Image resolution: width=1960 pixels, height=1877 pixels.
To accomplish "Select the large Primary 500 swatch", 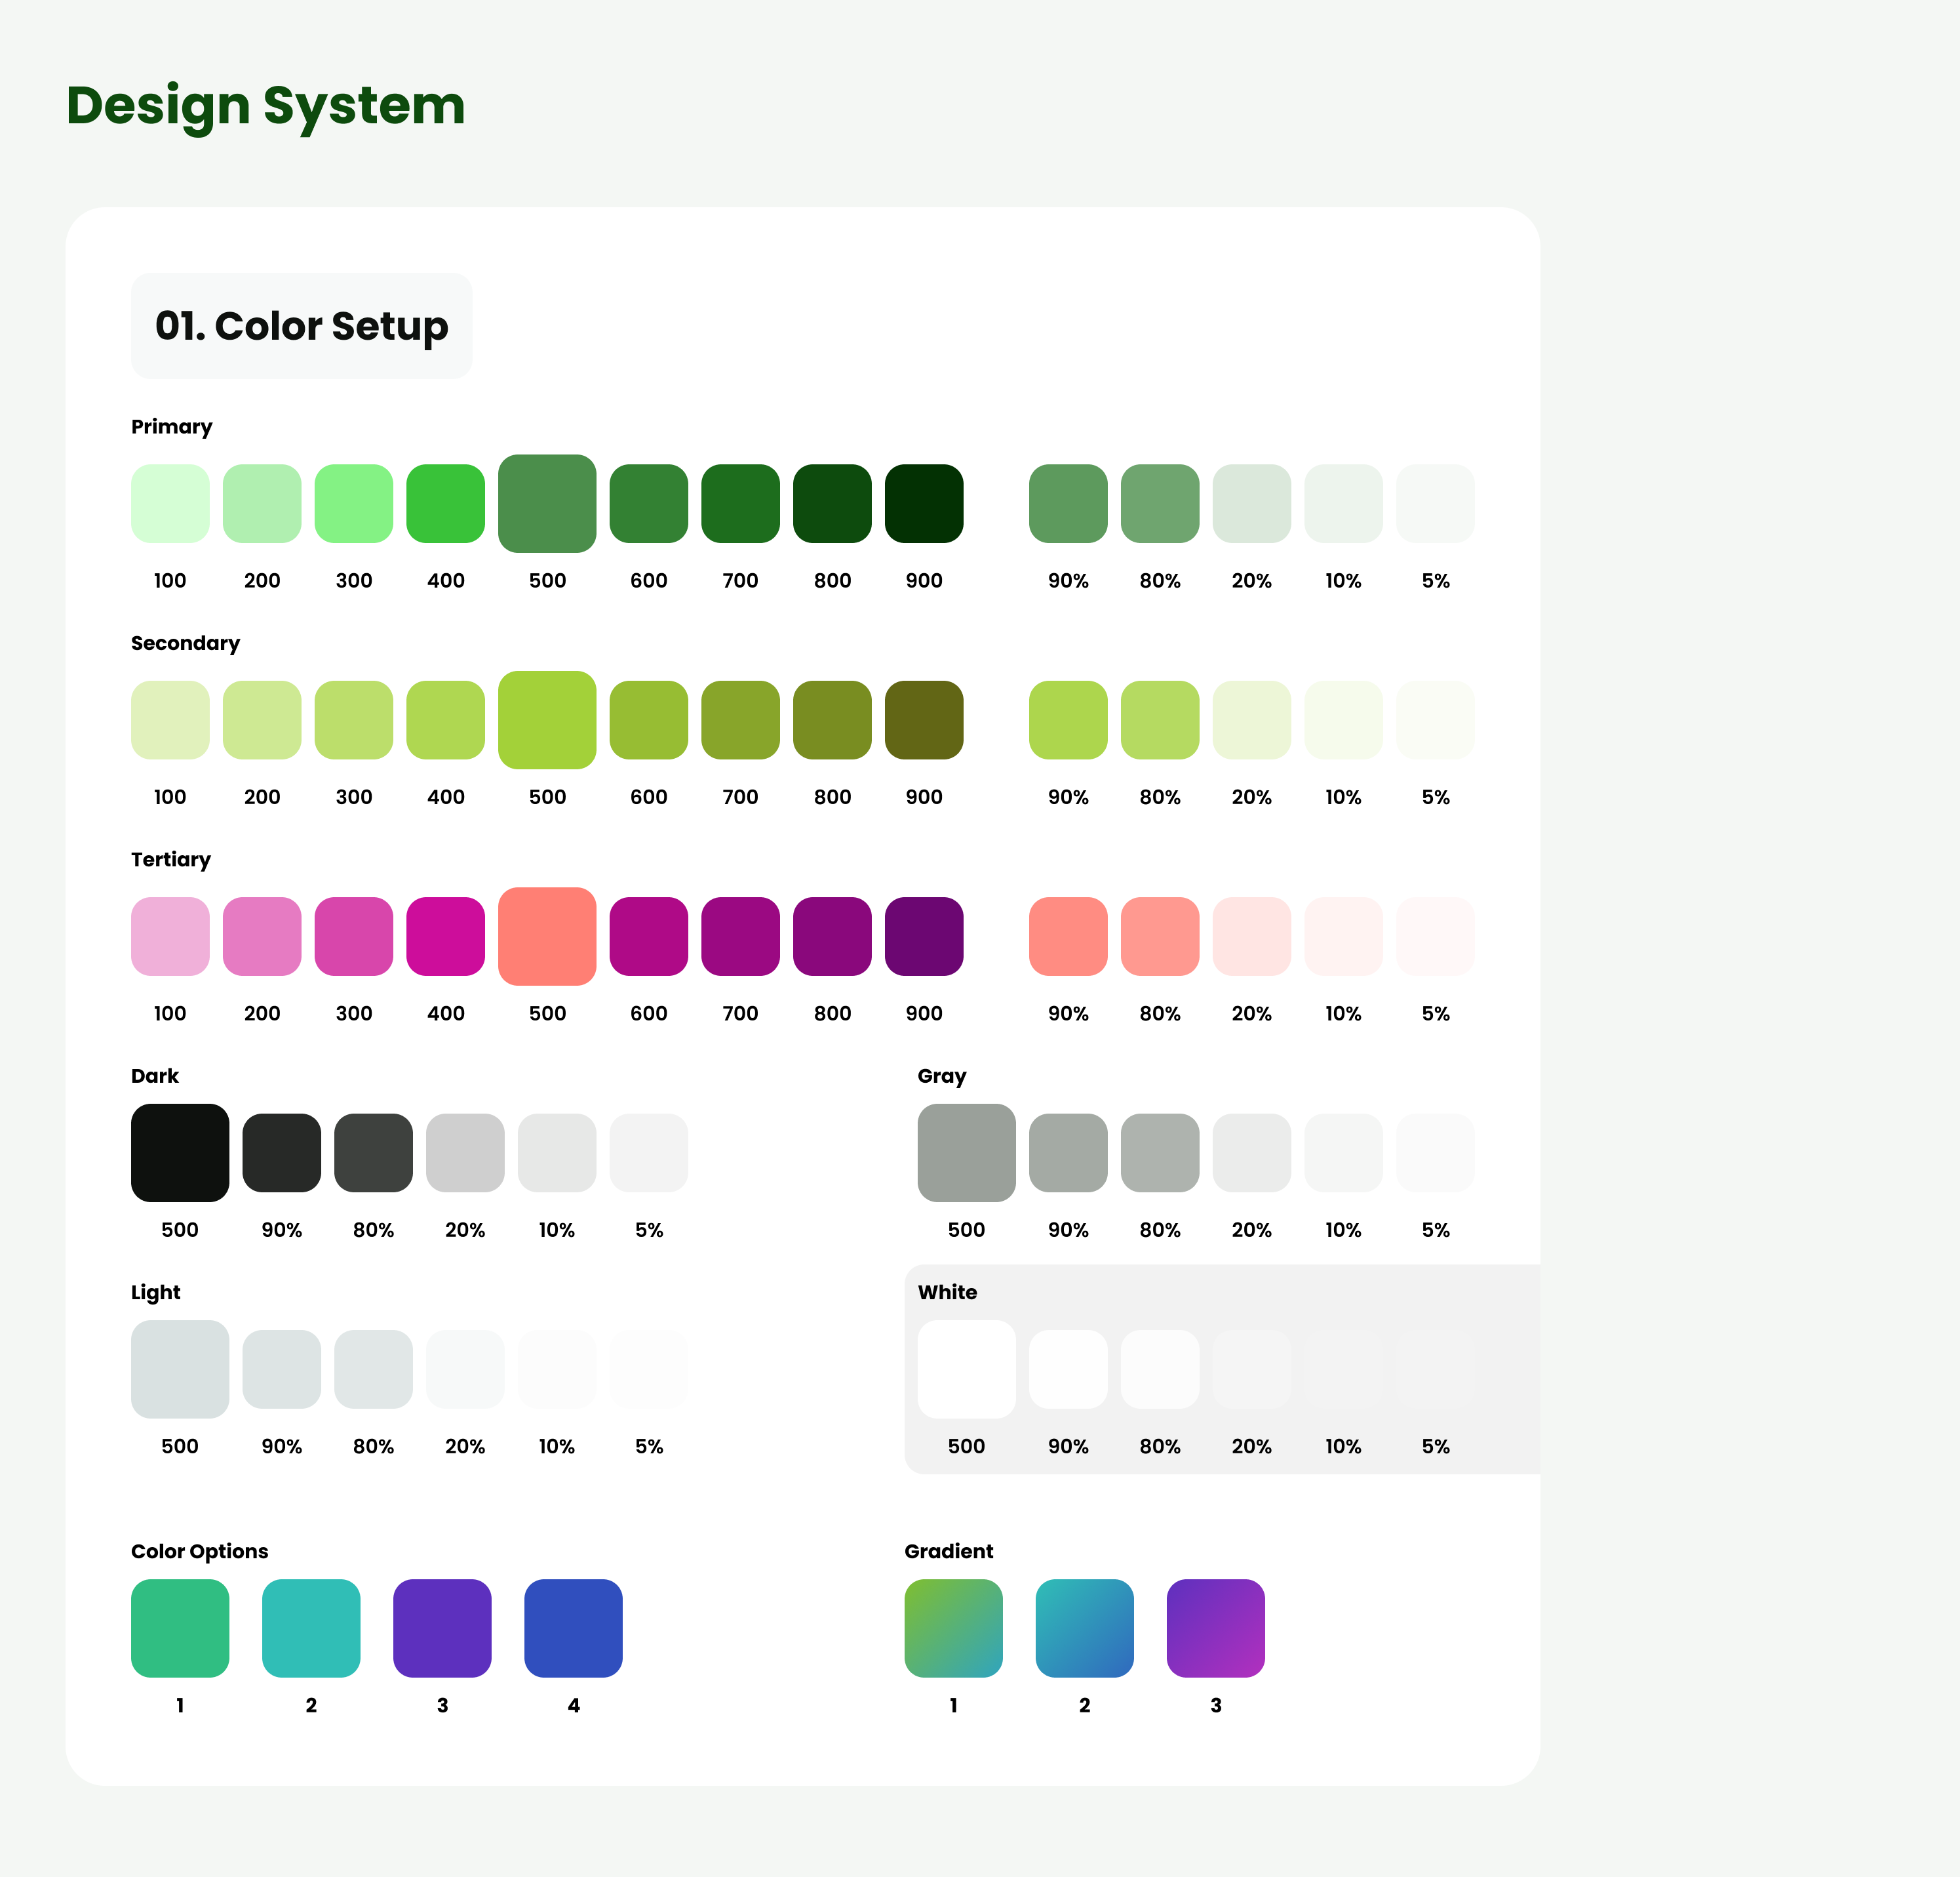I will coord(547,503).
